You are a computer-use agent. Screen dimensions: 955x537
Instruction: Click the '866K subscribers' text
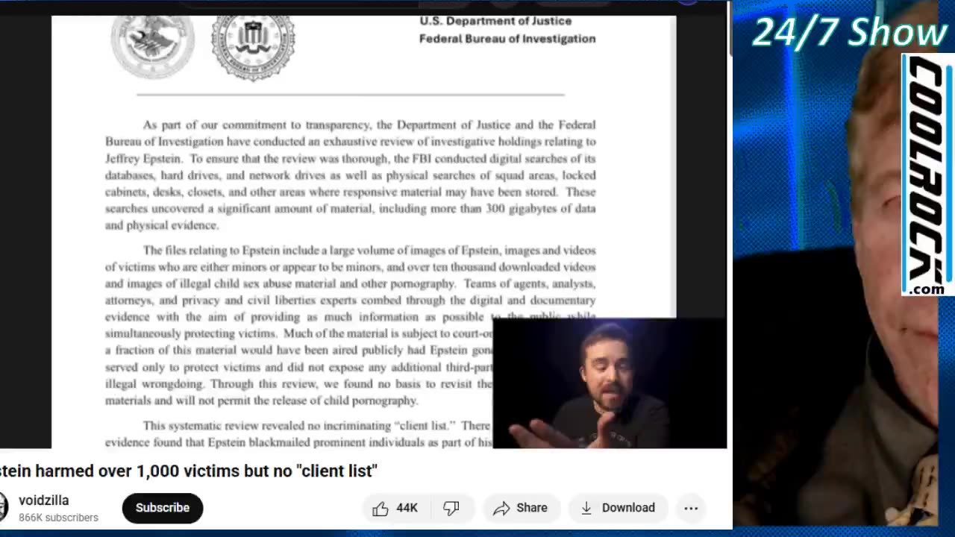(x=58, y=518)
